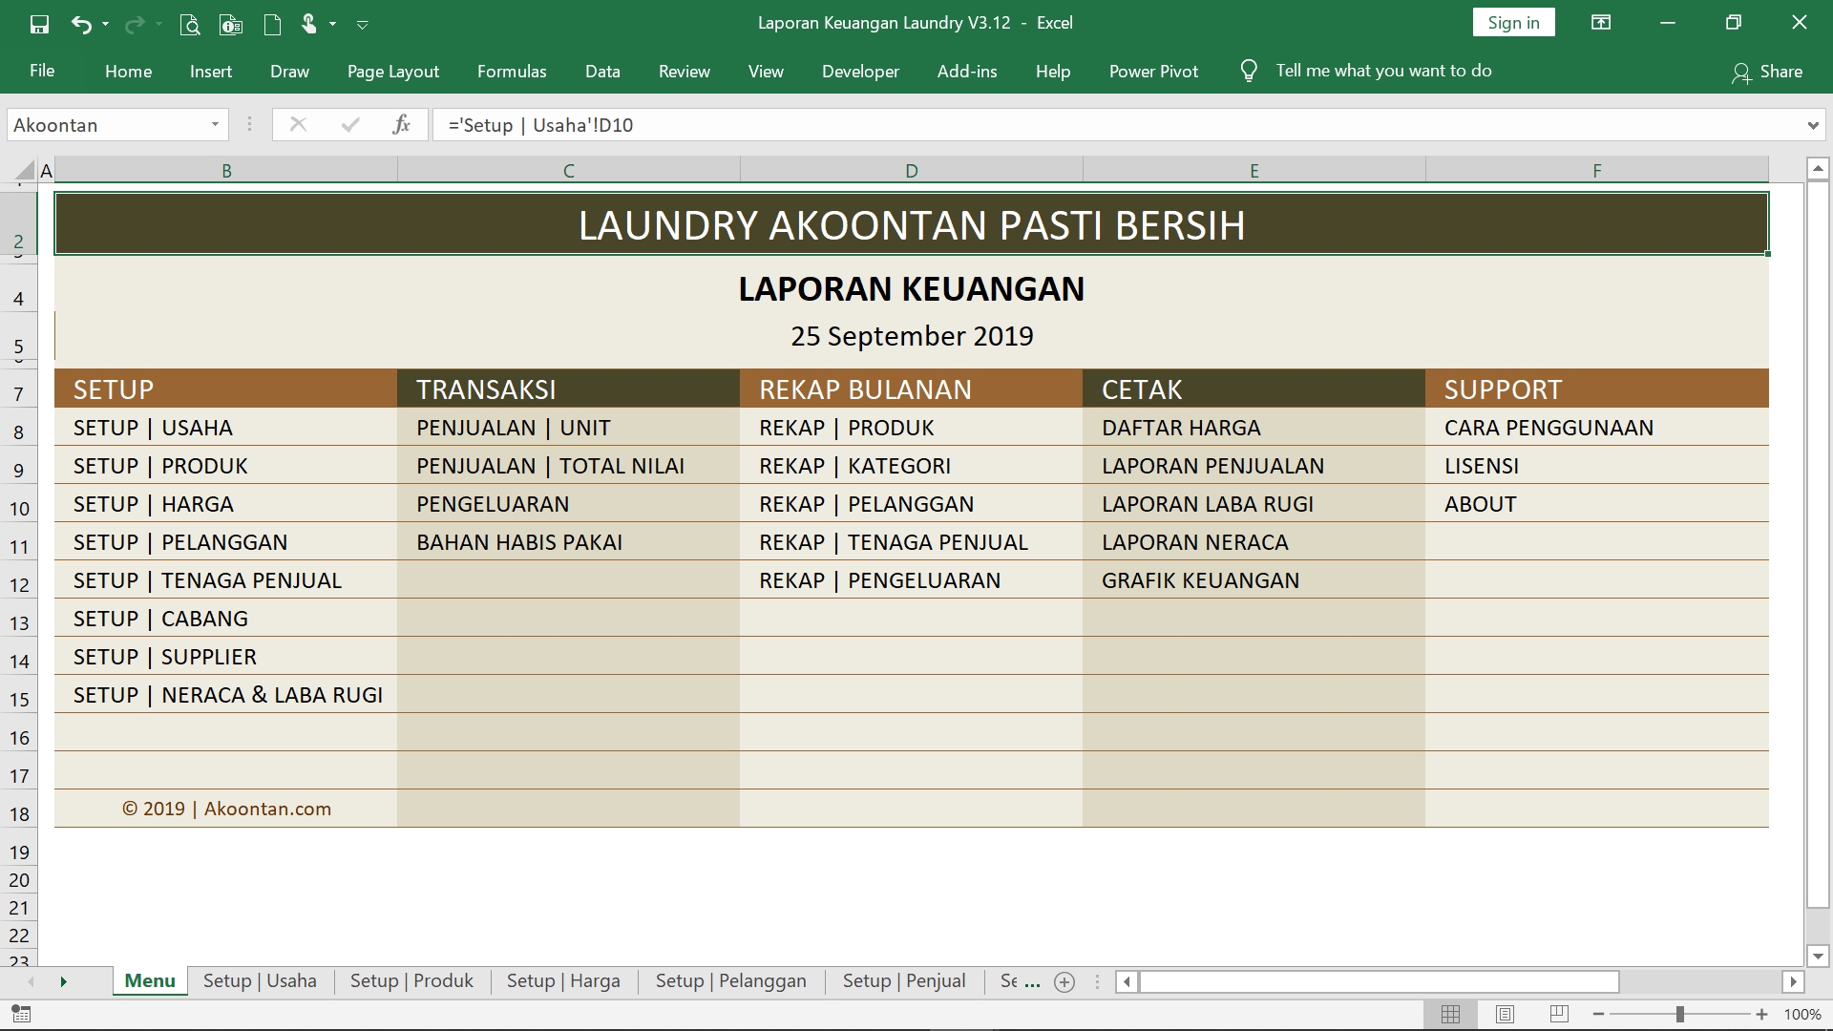Image resolution: width=1833 pixels, height=1031 pixels.
Task: Create a new blank workbook icon
Action: pos(272,24)
